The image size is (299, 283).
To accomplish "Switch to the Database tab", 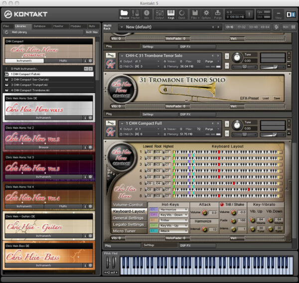I will coord(39,26).
